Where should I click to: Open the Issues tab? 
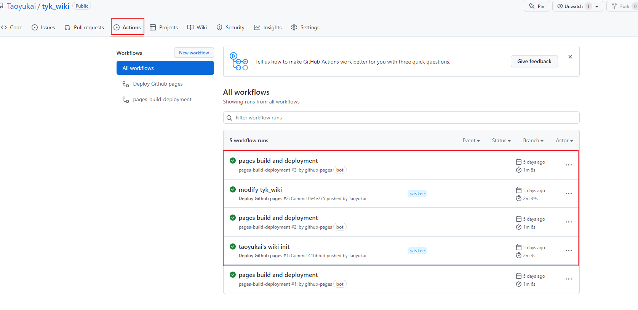pos(43,27)
